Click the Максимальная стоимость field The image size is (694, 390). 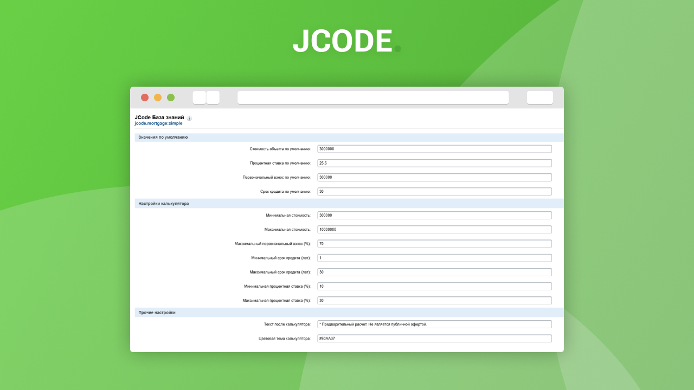(434, 230)
